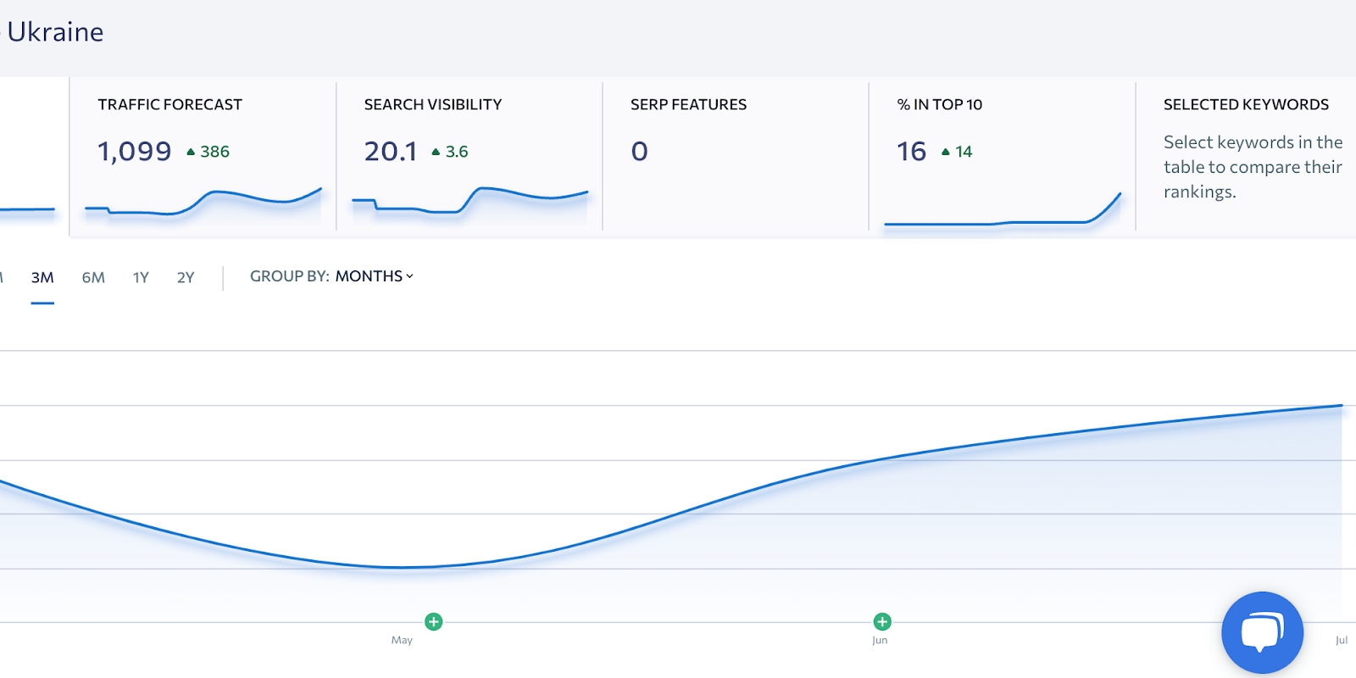Click the green plus marker near Jun

click(882, 622)
